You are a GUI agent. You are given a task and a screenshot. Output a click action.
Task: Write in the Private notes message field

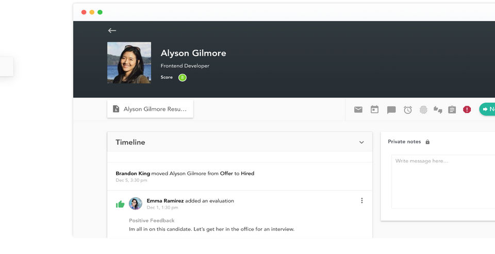[x=443, y=181]
